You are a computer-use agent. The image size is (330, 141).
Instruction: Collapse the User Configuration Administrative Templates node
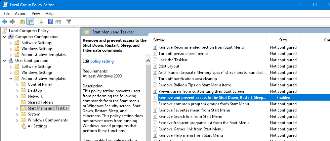point(11,78)
